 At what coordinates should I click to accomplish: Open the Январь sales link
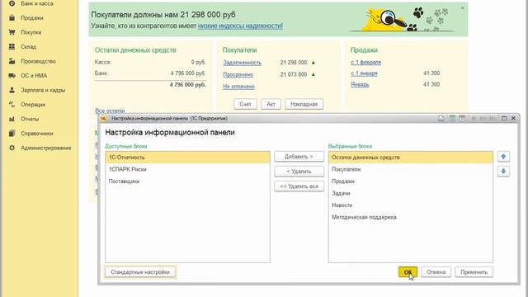coord(360,84)
